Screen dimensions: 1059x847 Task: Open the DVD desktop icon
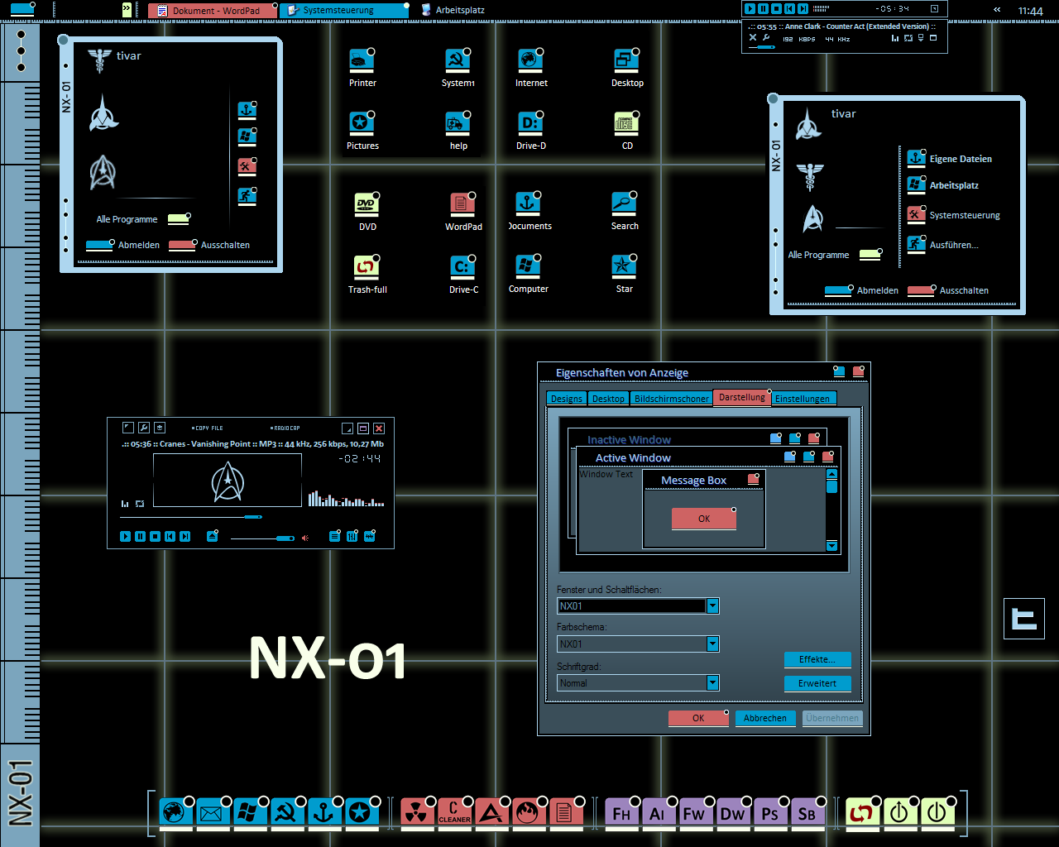tap(367, 212)
